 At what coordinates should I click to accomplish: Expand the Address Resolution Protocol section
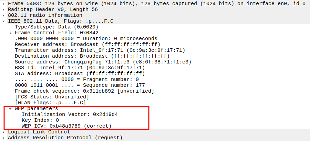[x=4, y=138]
